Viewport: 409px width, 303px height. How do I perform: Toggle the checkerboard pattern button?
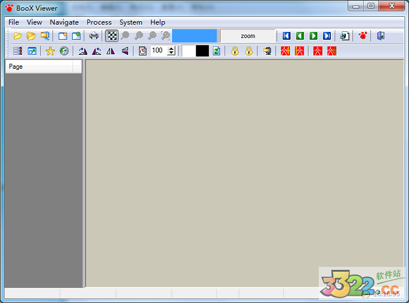[112, 36]
